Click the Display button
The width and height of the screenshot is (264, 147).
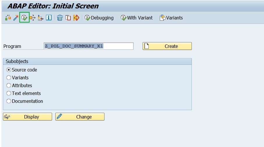[27, 116]
